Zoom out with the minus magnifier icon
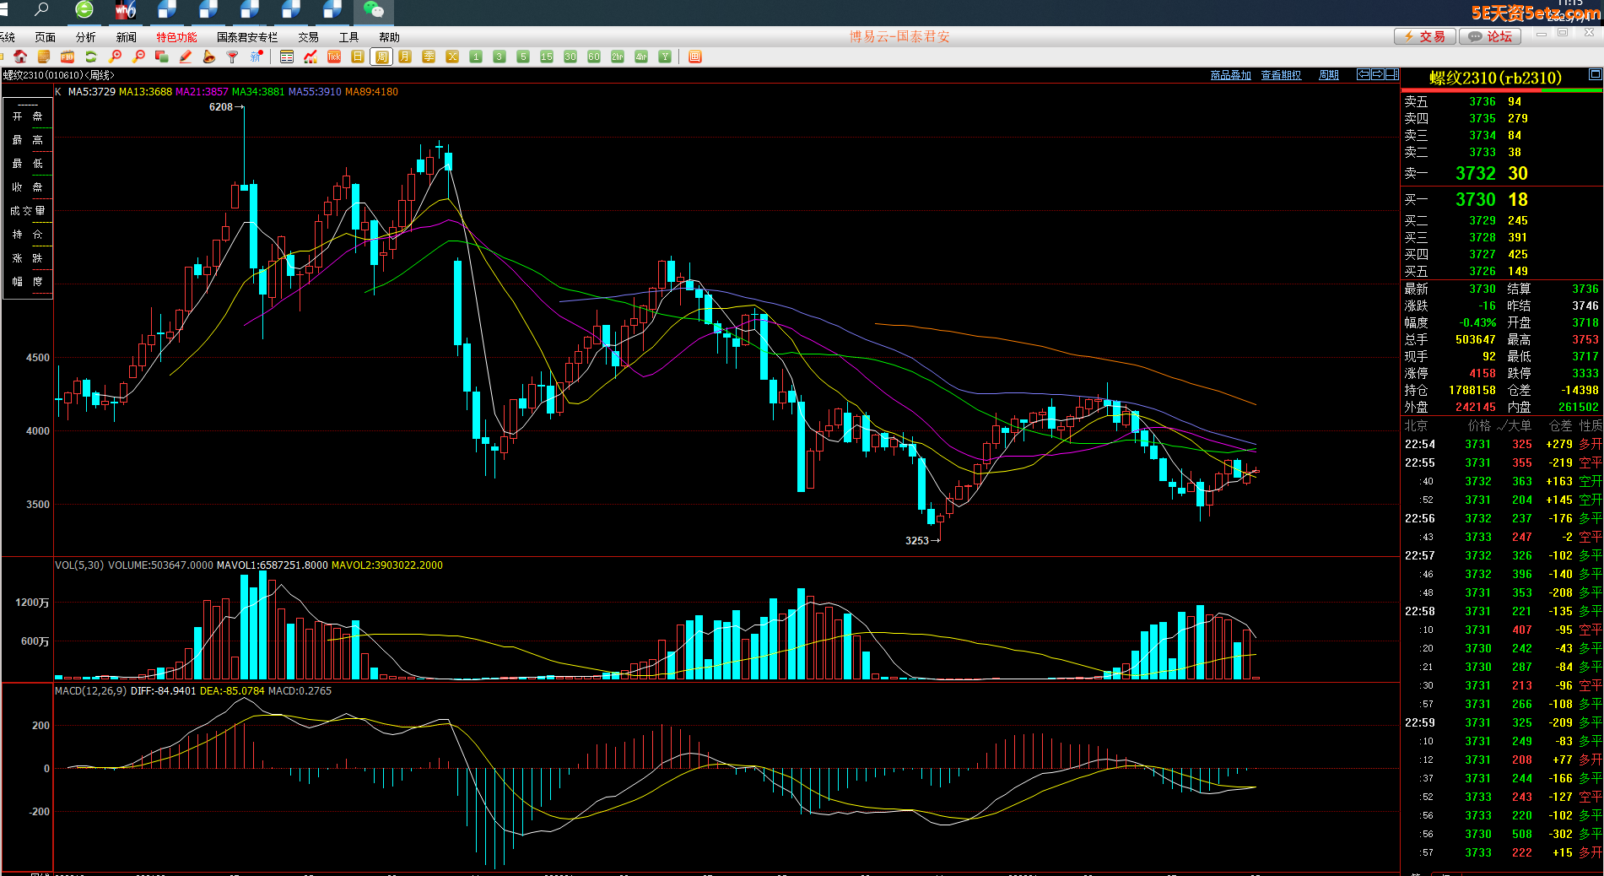This screenshot has height=876, width=1604. (138, 57)
